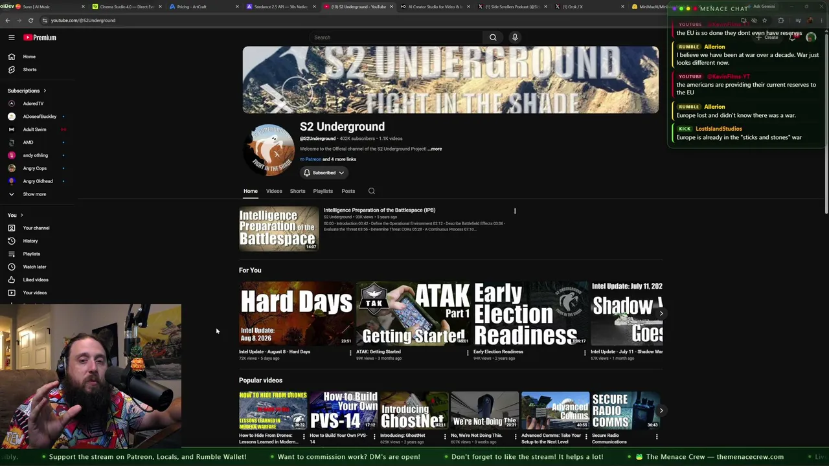The height and width of the screenshot is (466, 829).
Task: Open options menu for Intelligence Preparation video
Action: tap(515, 211)
